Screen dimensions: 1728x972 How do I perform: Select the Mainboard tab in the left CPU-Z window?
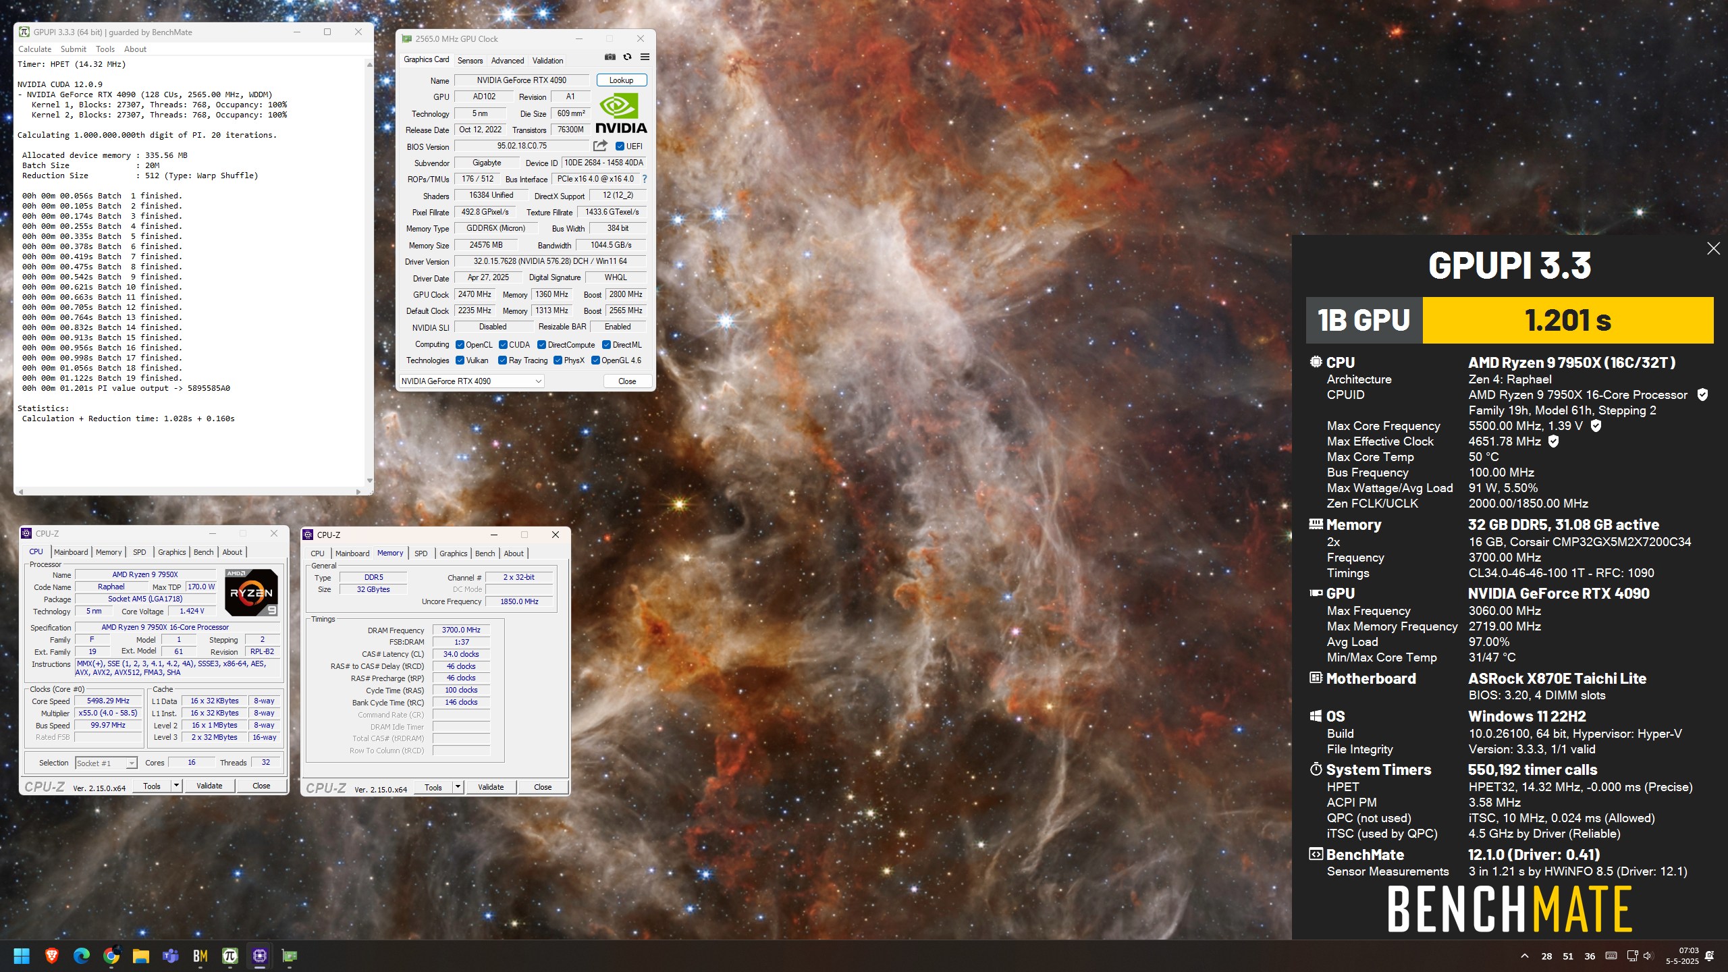pyautogui.click(x=71, y=552)
